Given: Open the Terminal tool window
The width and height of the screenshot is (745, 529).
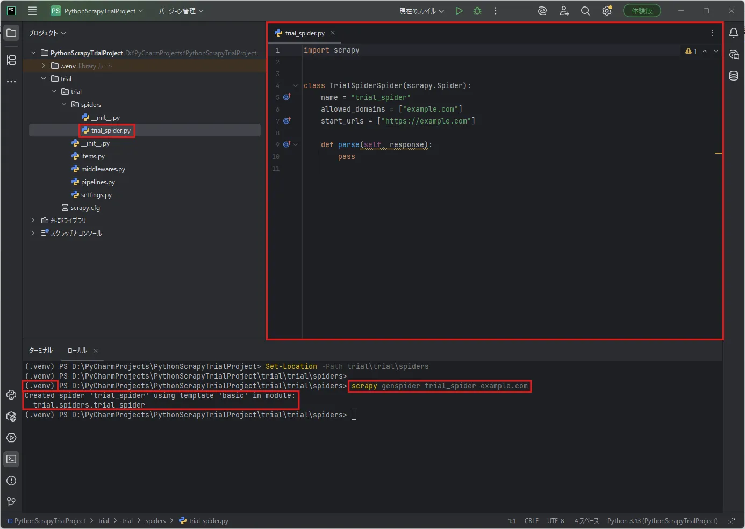Looking at the screenshot, I should tap(11, 459).
